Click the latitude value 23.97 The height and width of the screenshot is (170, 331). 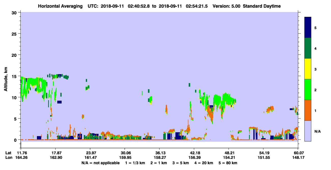pos(90,153)
